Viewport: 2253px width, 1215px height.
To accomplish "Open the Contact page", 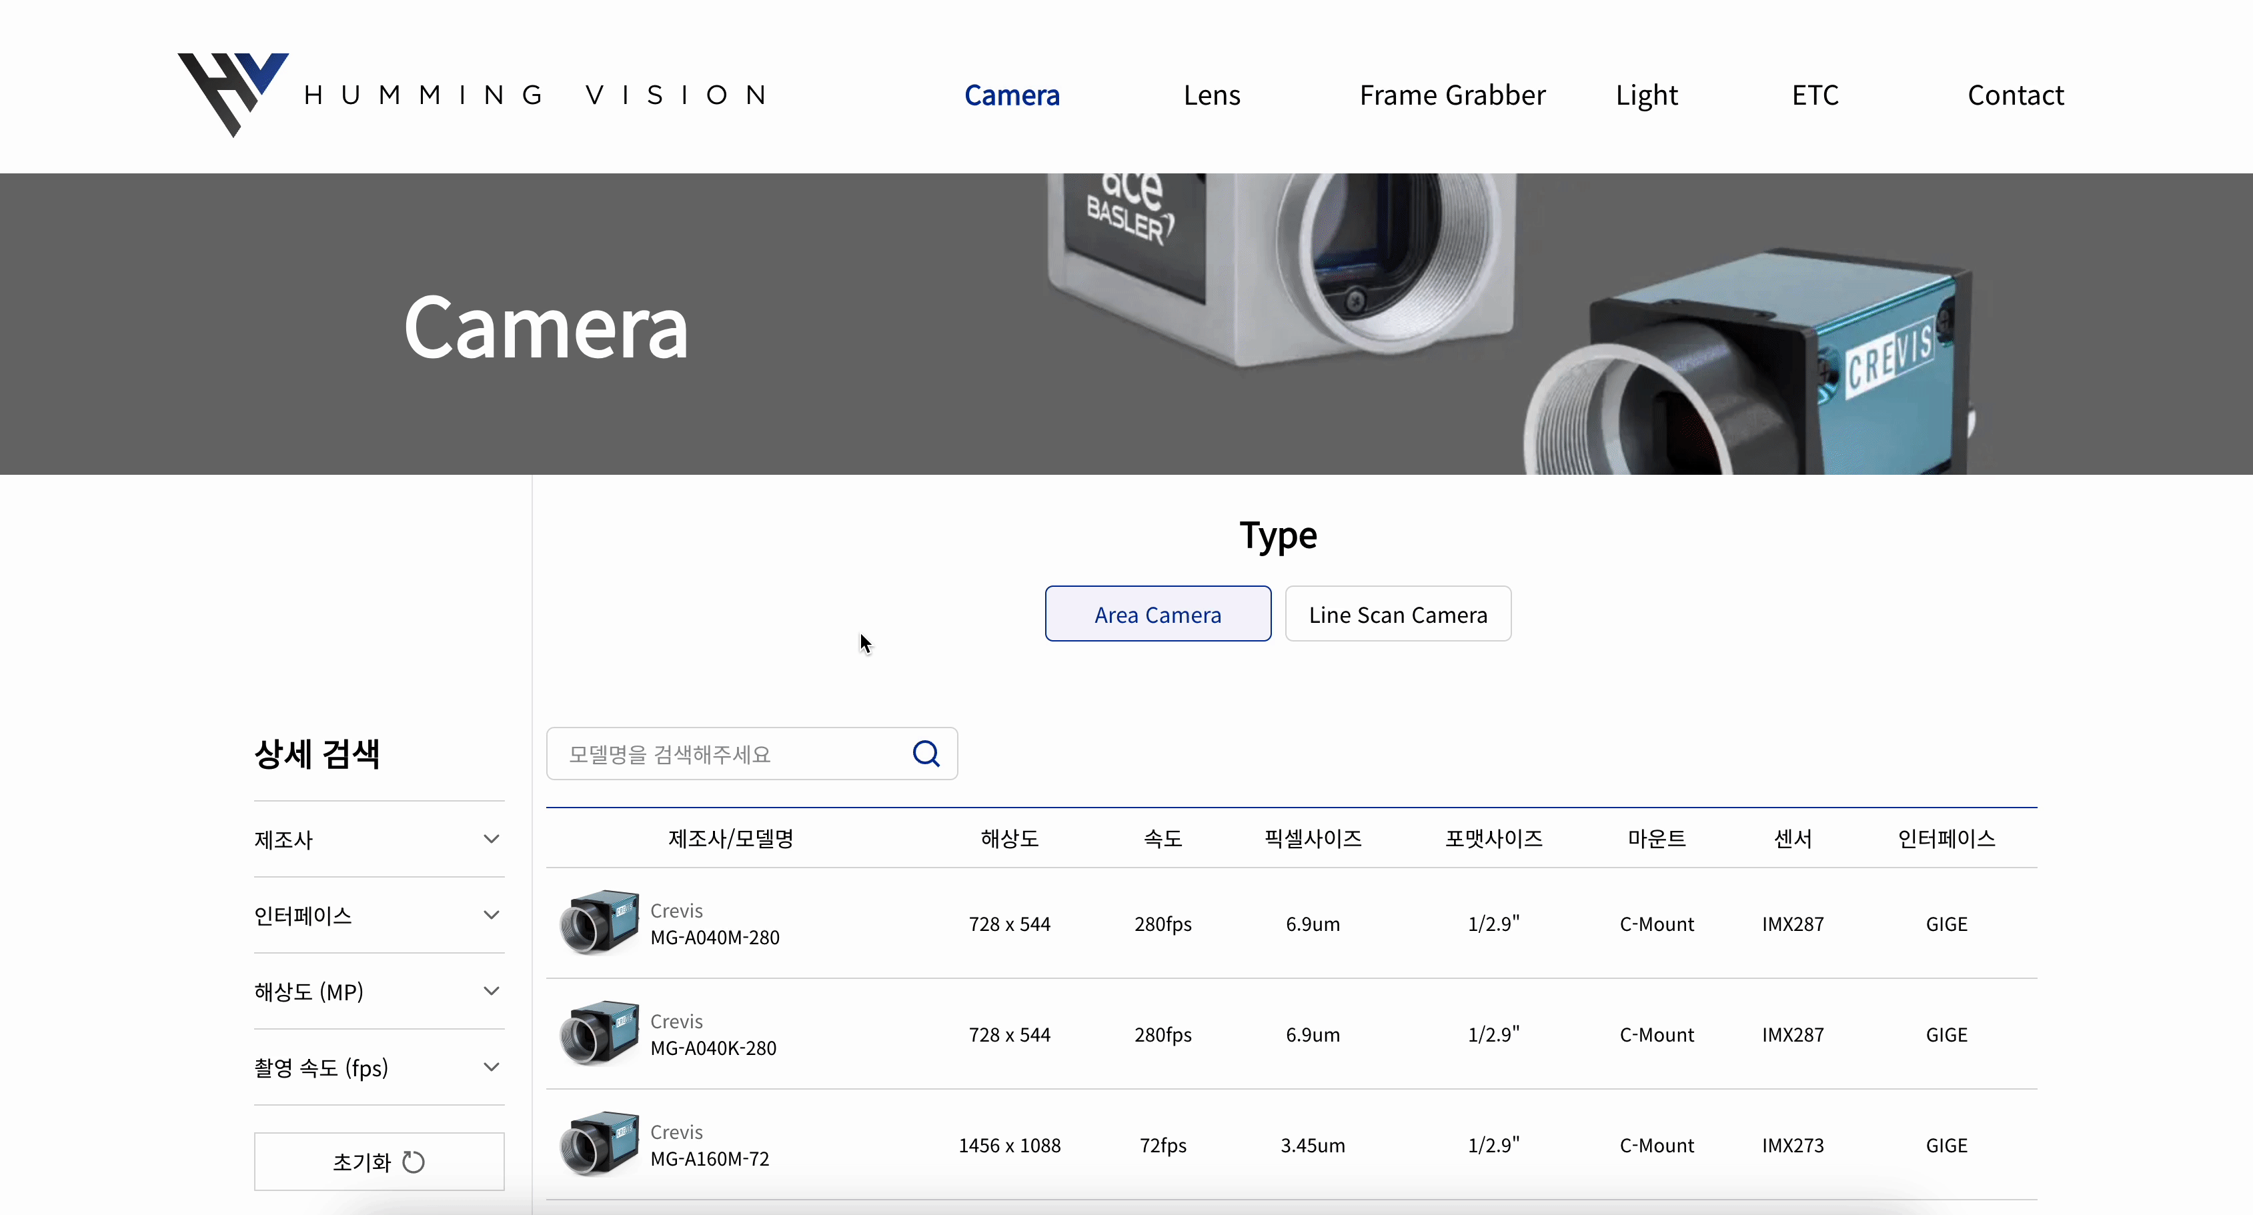I will (x=2015, y=95).
